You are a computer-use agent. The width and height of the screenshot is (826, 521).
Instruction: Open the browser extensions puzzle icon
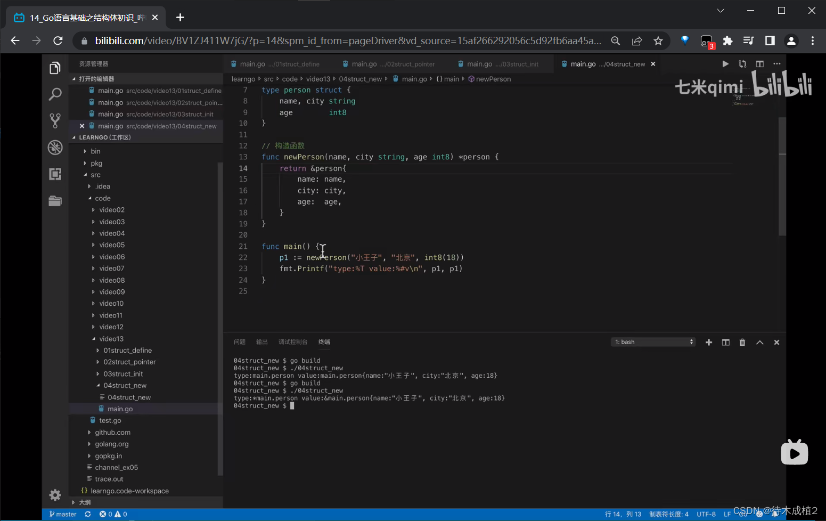pos(727,41)
